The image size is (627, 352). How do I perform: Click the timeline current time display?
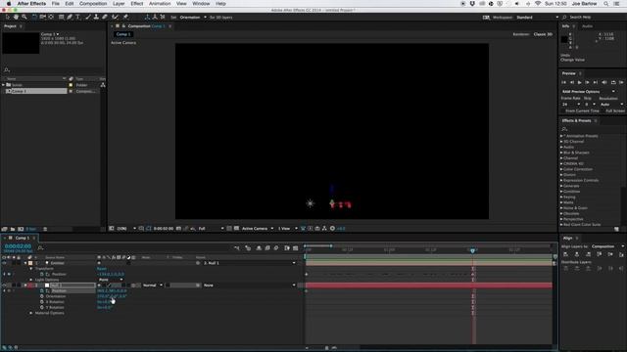(x=18, y=246)
